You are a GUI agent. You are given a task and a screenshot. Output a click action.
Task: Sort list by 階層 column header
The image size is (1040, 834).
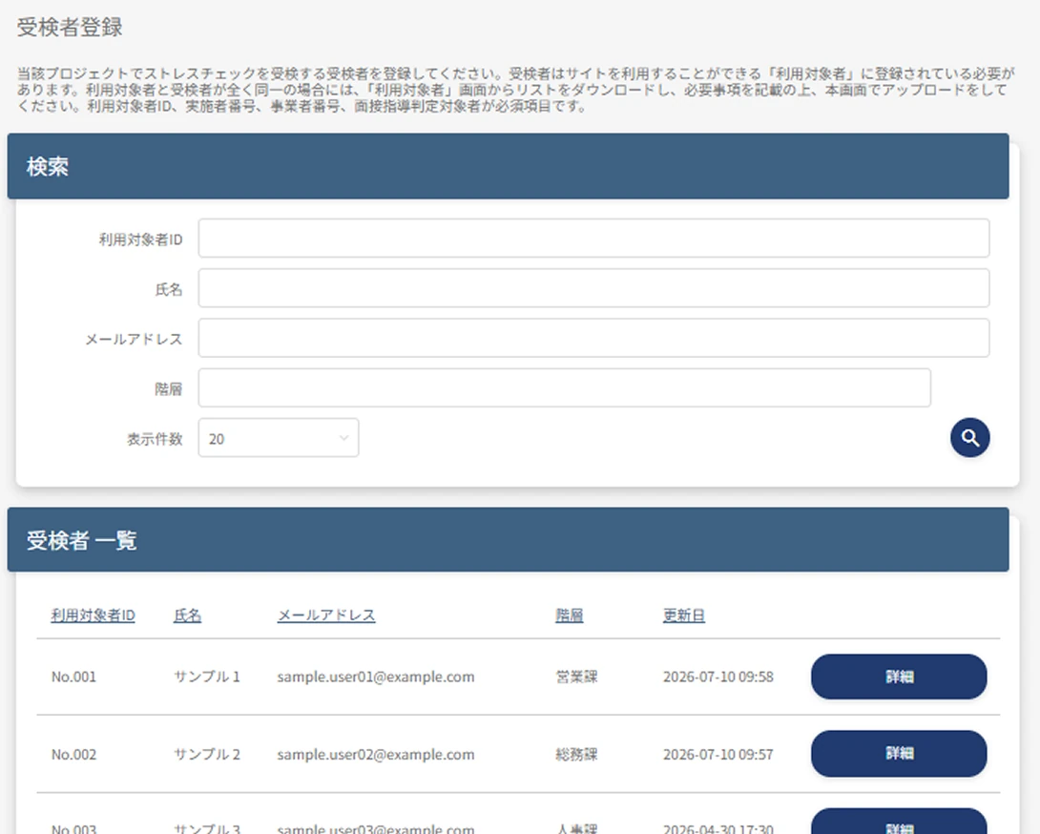click(x=569, y=615)
